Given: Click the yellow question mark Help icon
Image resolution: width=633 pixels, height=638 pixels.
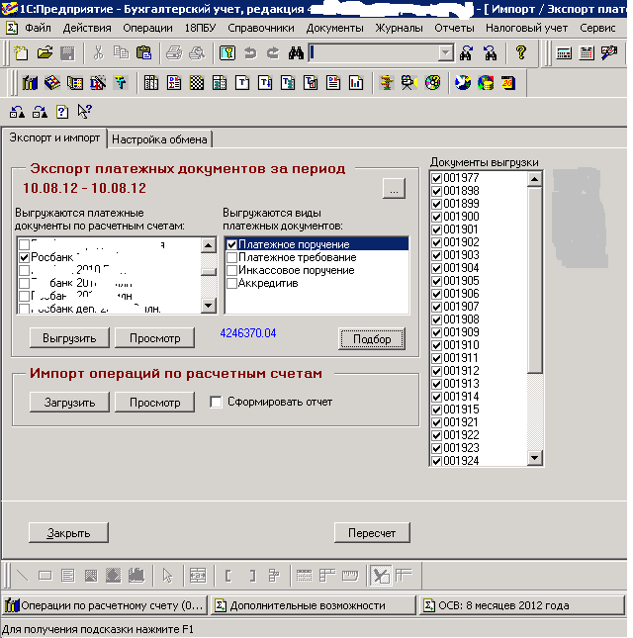Looking at the screenshot, I should coord(520,52).
